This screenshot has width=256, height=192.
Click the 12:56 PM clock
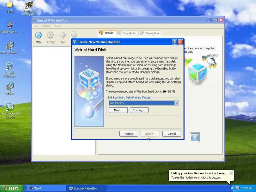click(x=247, y=188)
